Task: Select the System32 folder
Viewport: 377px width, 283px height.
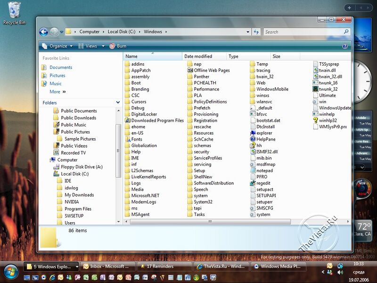Action: pyautogui.click(x=203, y=202)
